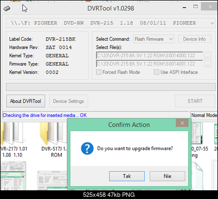Click the status message 'Checking the drive for inserted media... OK'

point(44,115)
